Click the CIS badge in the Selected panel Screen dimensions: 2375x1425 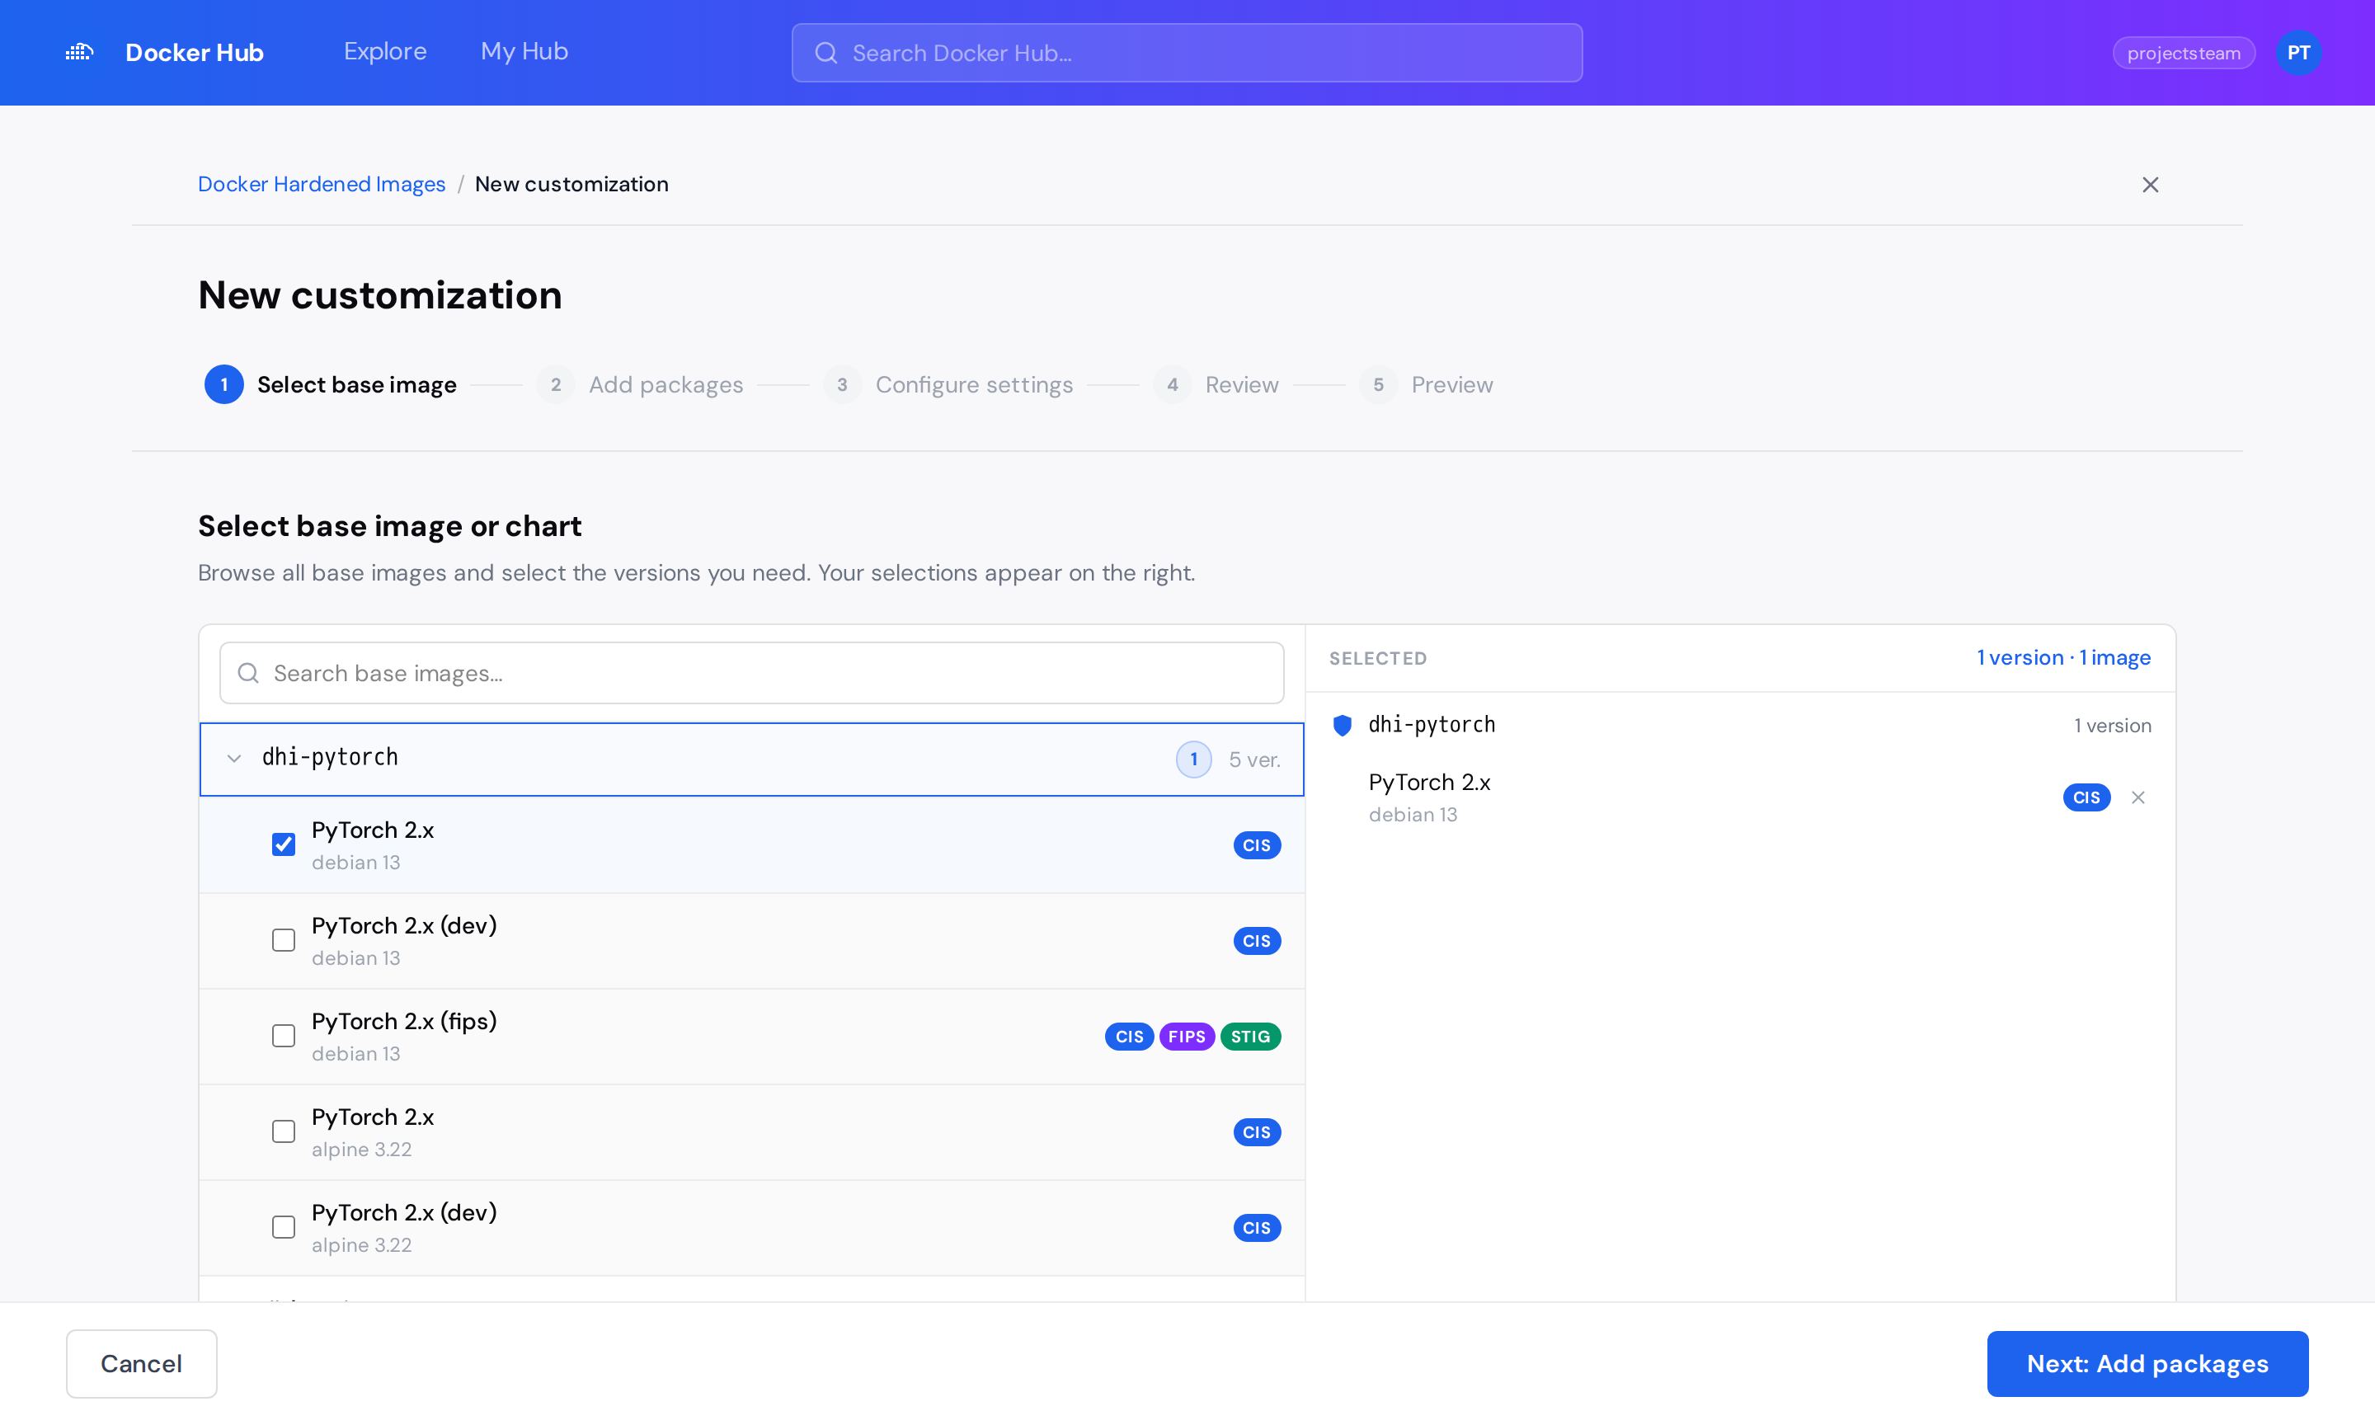tap(2086, 797)
